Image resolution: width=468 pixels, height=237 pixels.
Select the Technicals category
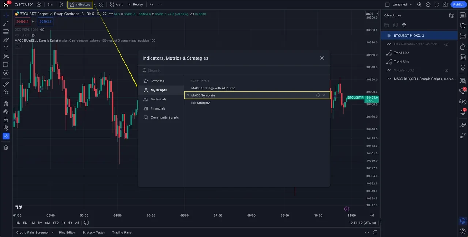click(x=161, y=99)
